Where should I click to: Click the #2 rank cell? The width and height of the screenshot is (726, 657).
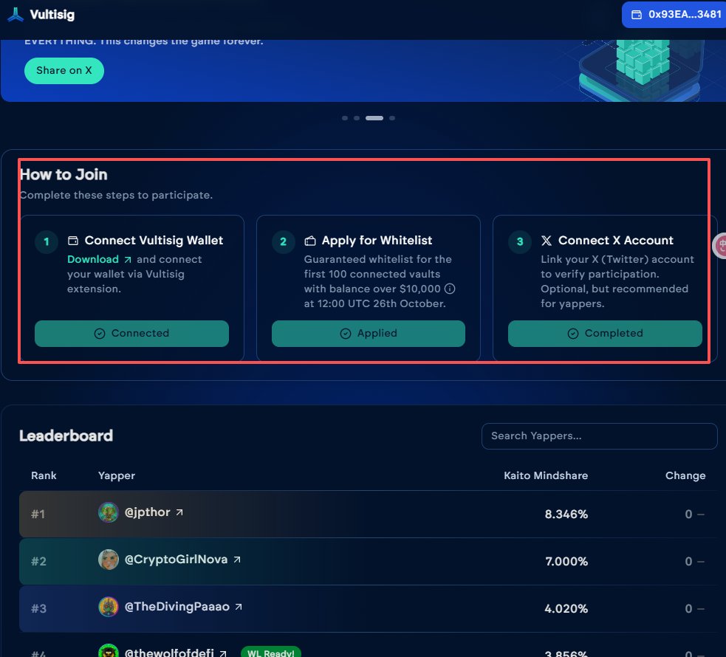point(38,561)
